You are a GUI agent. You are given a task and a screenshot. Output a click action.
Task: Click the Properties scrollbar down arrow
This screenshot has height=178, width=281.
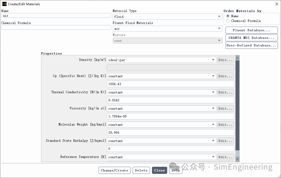coord(237,159)
